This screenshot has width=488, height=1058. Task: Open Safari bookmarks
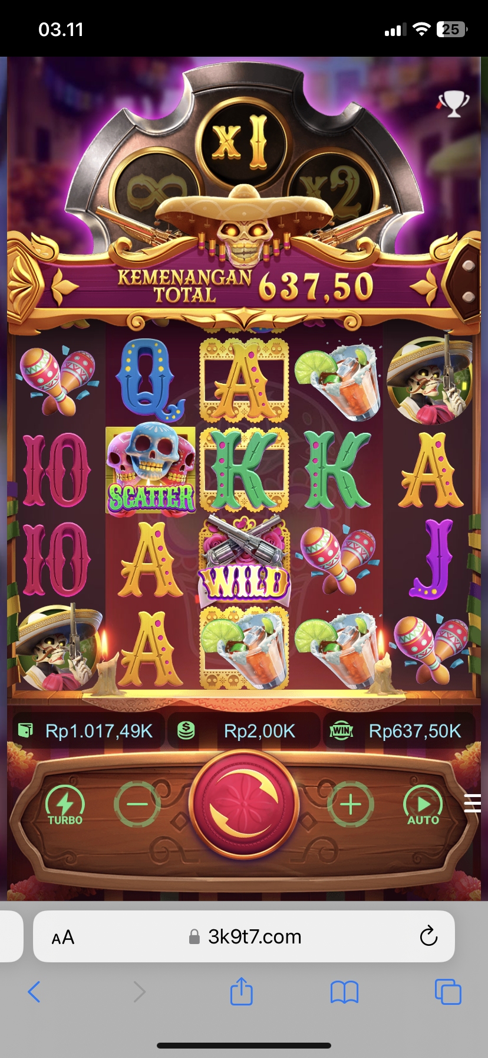click(345, 992)
